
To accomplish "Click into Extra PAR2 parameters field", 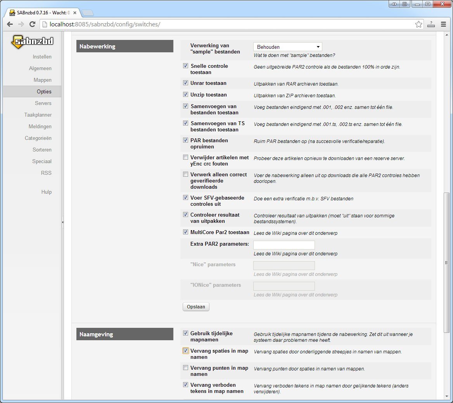I will 284,245.
